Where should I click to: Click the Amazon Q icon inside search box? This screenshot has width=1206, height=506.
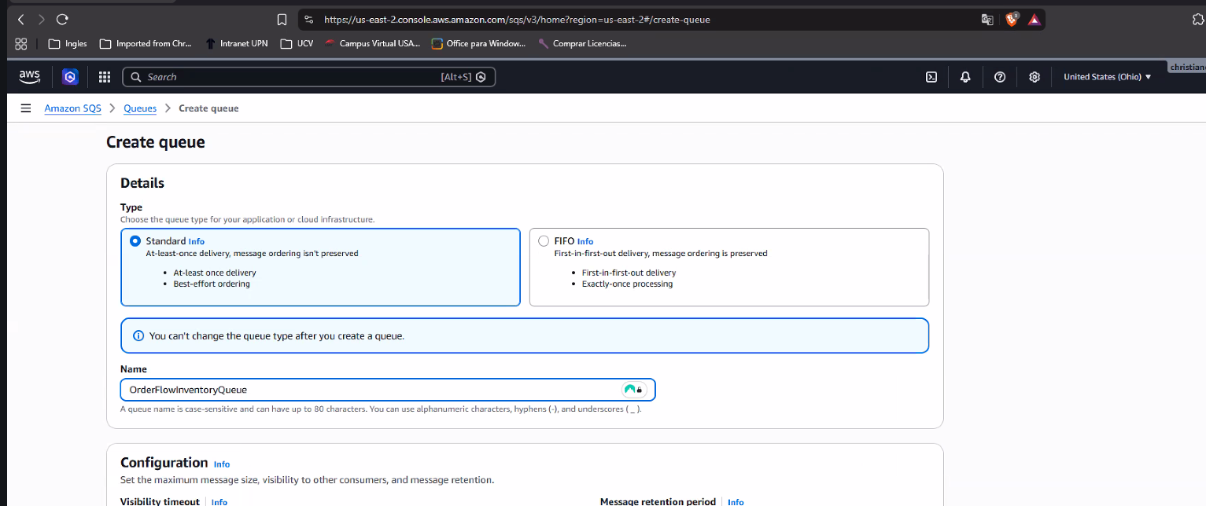pyautogui.click(x=481, y=77)
